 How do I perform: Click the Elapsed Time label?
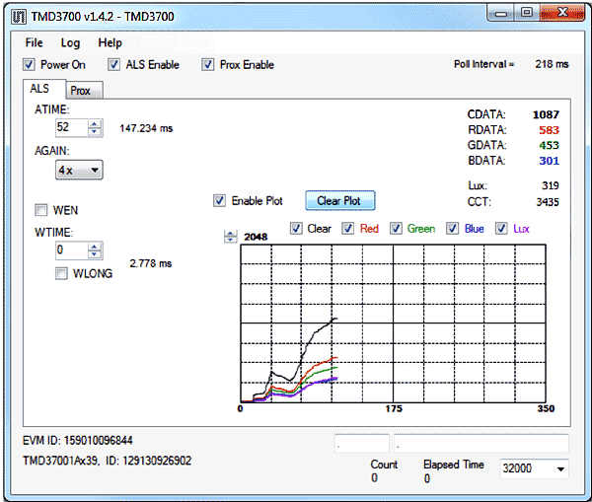coord(454,465)
